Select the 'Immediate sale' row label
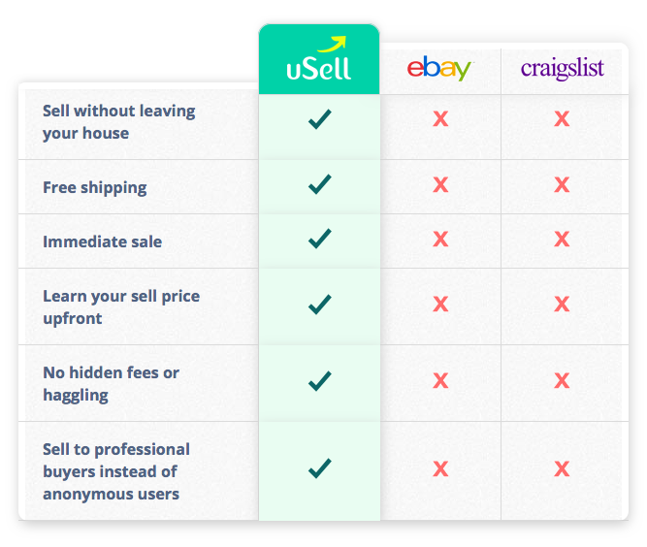 (102, 241)
